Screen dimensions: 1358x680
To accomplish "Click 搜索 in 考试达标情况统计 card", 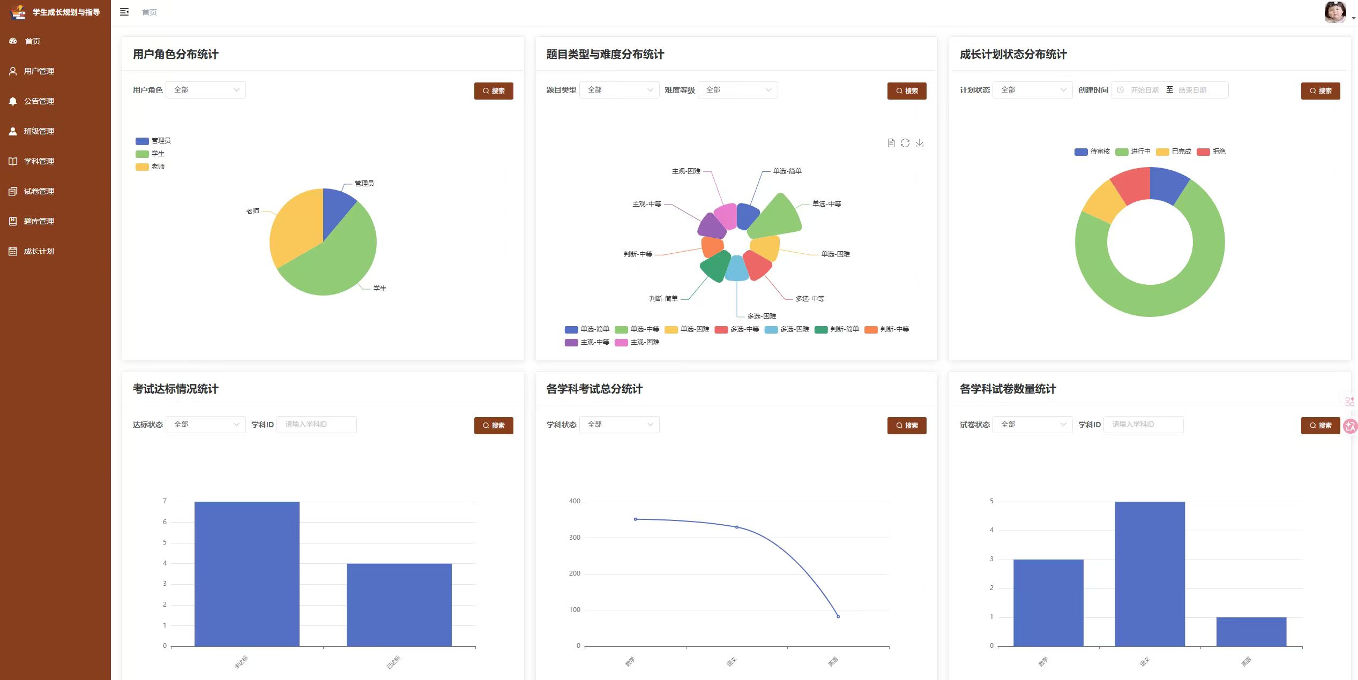I will [494, 426].
